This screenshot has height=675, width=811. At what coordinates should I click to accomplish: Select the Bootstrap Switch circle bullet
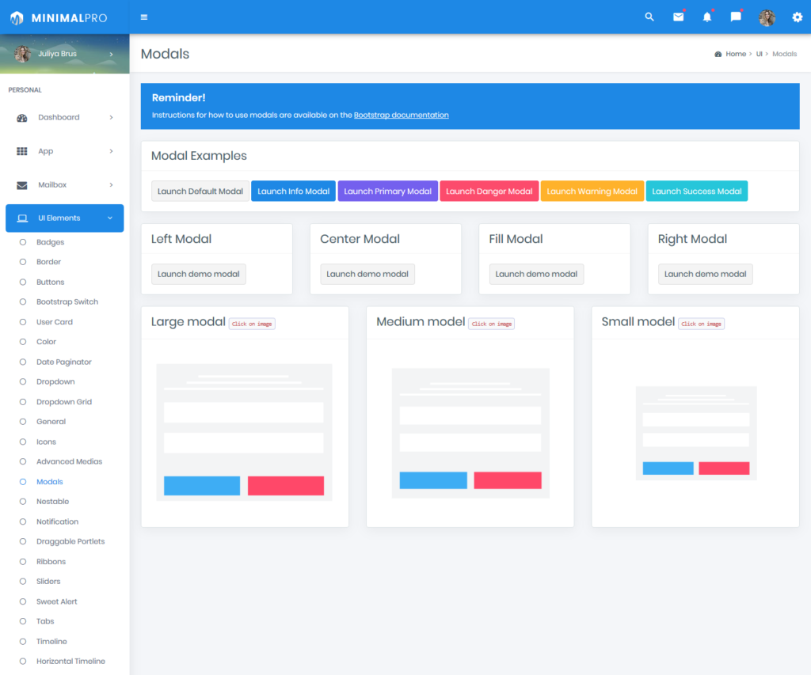[x=23, y=301]
